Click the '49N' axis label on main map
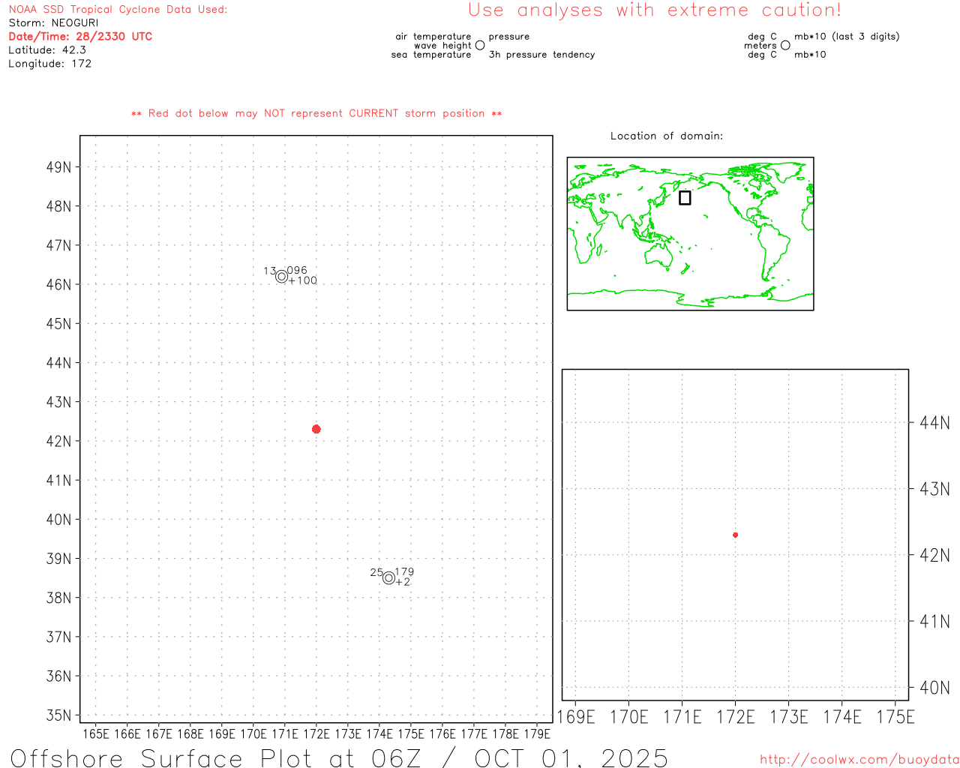 coord(58,167)
